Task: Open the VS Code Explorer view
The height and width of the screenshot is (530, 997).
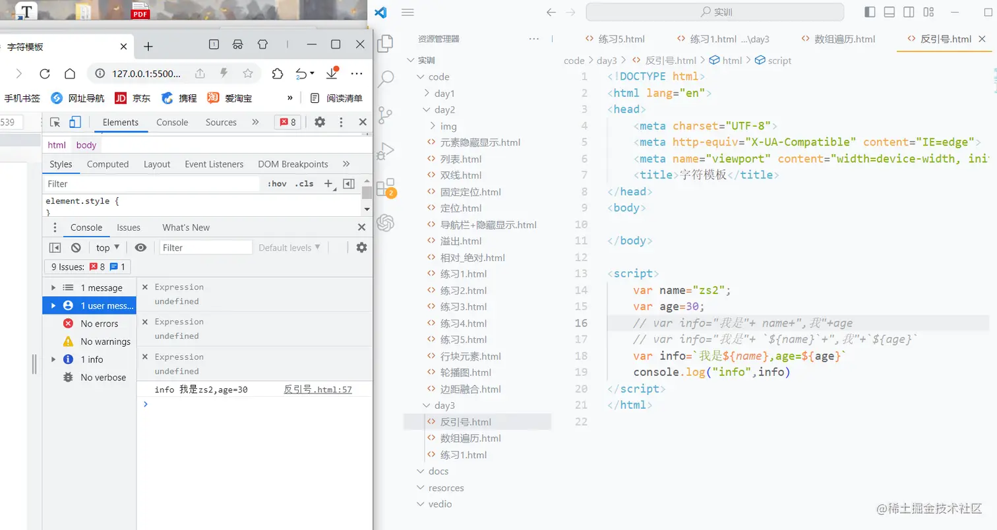Action: [x=385, y=44]
